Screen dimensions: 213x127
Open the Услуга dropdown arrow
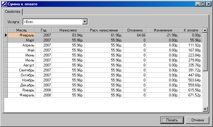[84, 22]
